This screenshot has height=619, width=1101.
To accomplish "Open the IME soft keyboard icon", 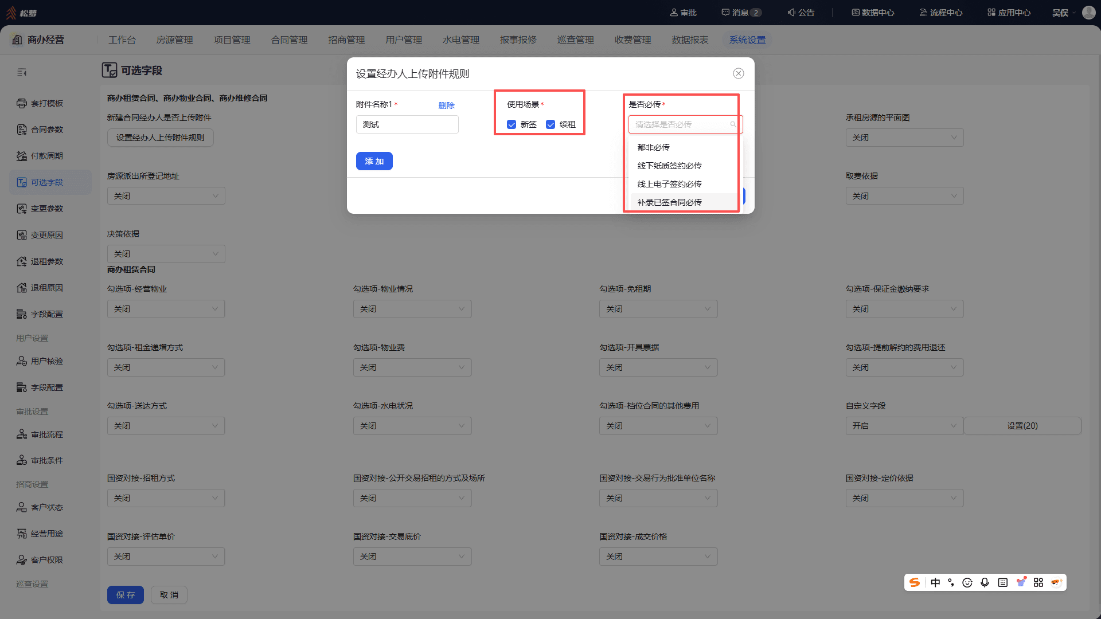I will click(x=1002, y=582).
